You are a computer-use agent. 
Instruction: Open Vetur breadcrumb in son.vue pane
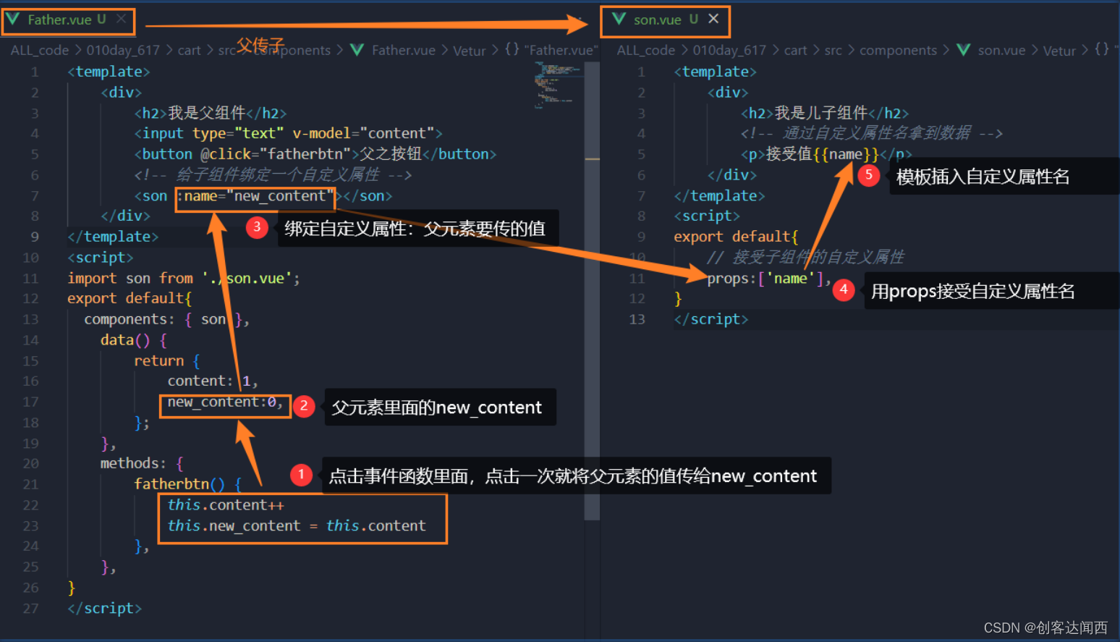1059,50
